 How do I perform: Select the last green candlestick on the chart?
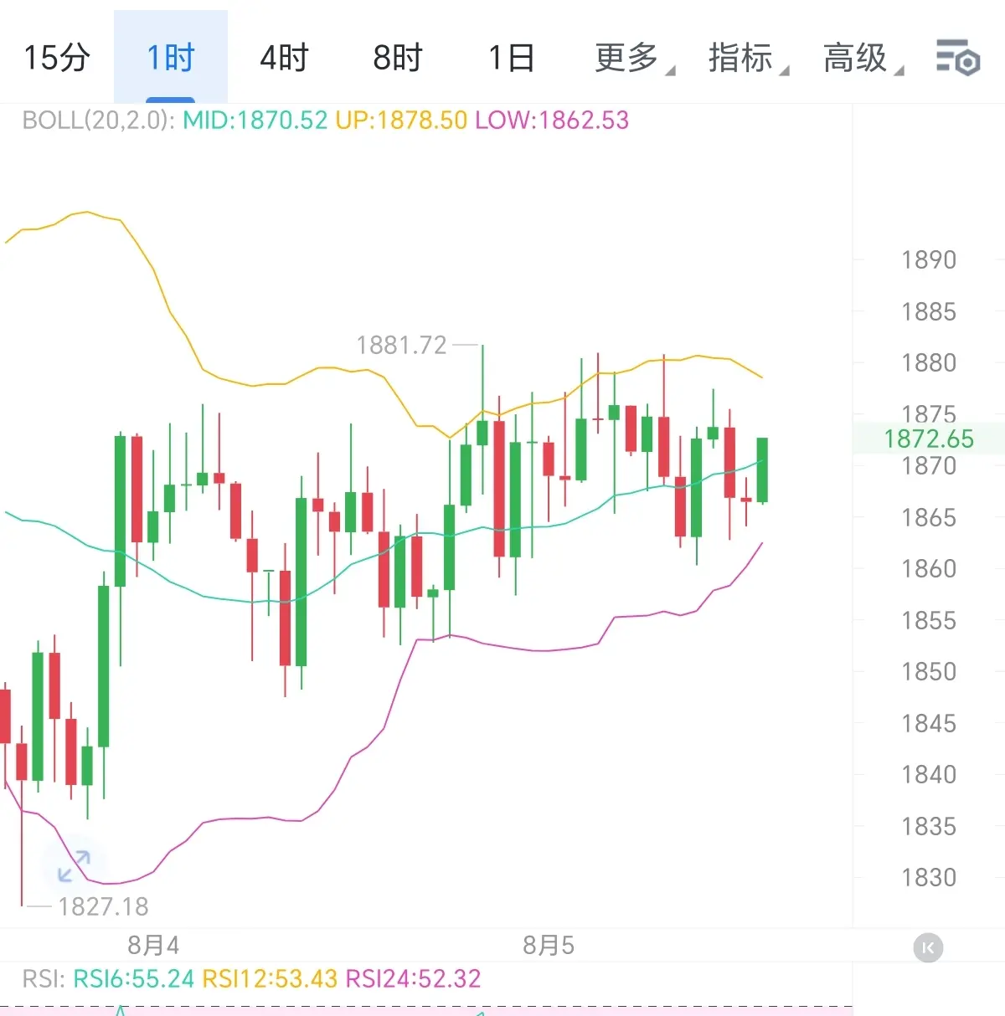[x=762, y=470]
